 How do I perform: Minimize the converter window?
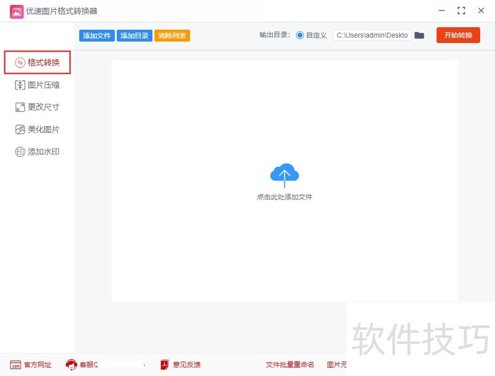pos(442,11)
